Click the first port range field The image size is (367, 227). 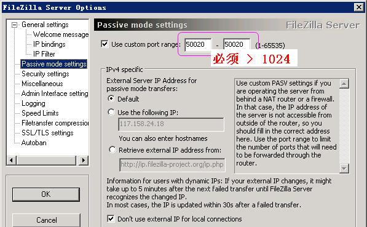pos(198,44)
